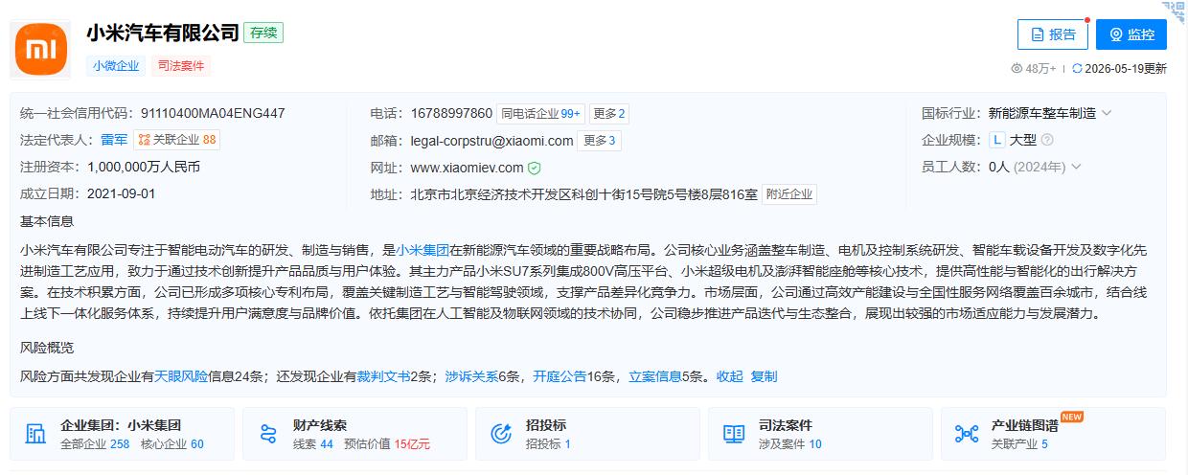Click the verified shield icon beside website
1188x475 pixels.
click(535, 168)
